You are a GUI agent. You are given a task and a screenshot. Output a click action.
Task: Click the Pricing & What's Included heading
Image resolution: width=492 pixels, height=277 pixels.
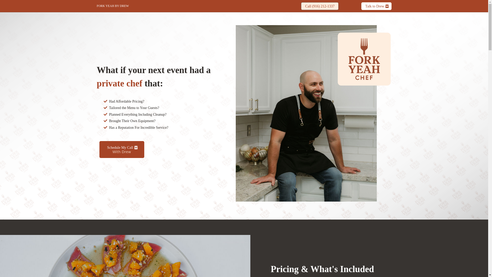(322, 269)
